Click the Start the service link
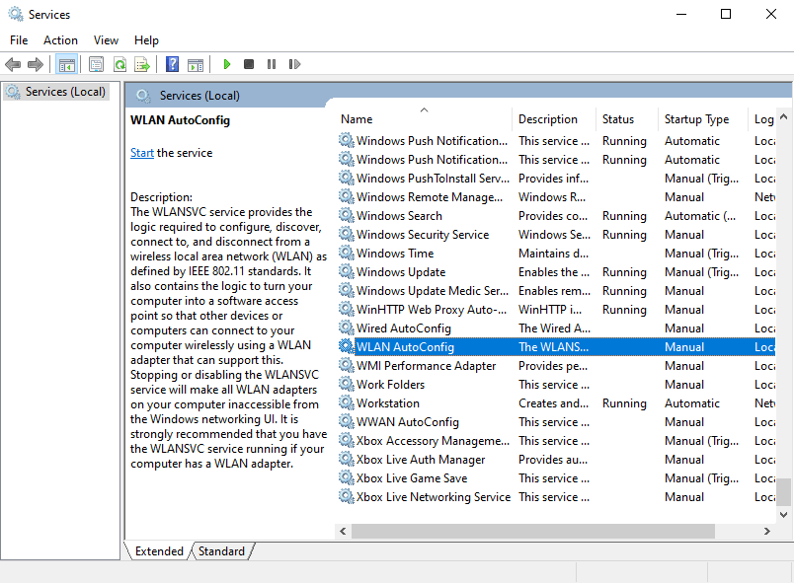This screenshot has width=794, height=583. pos(142,153)
